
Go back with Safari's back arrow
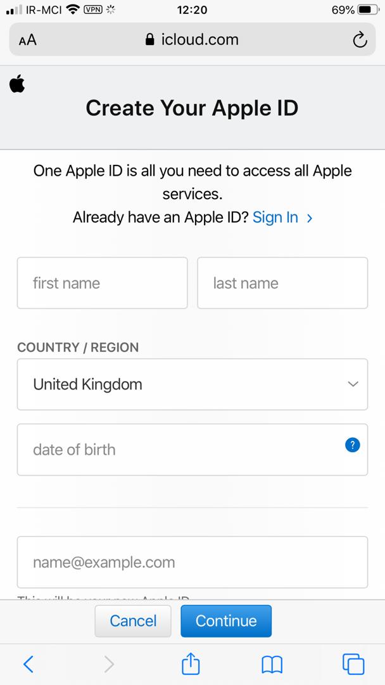pyautogui.click(x=28, y=663)
